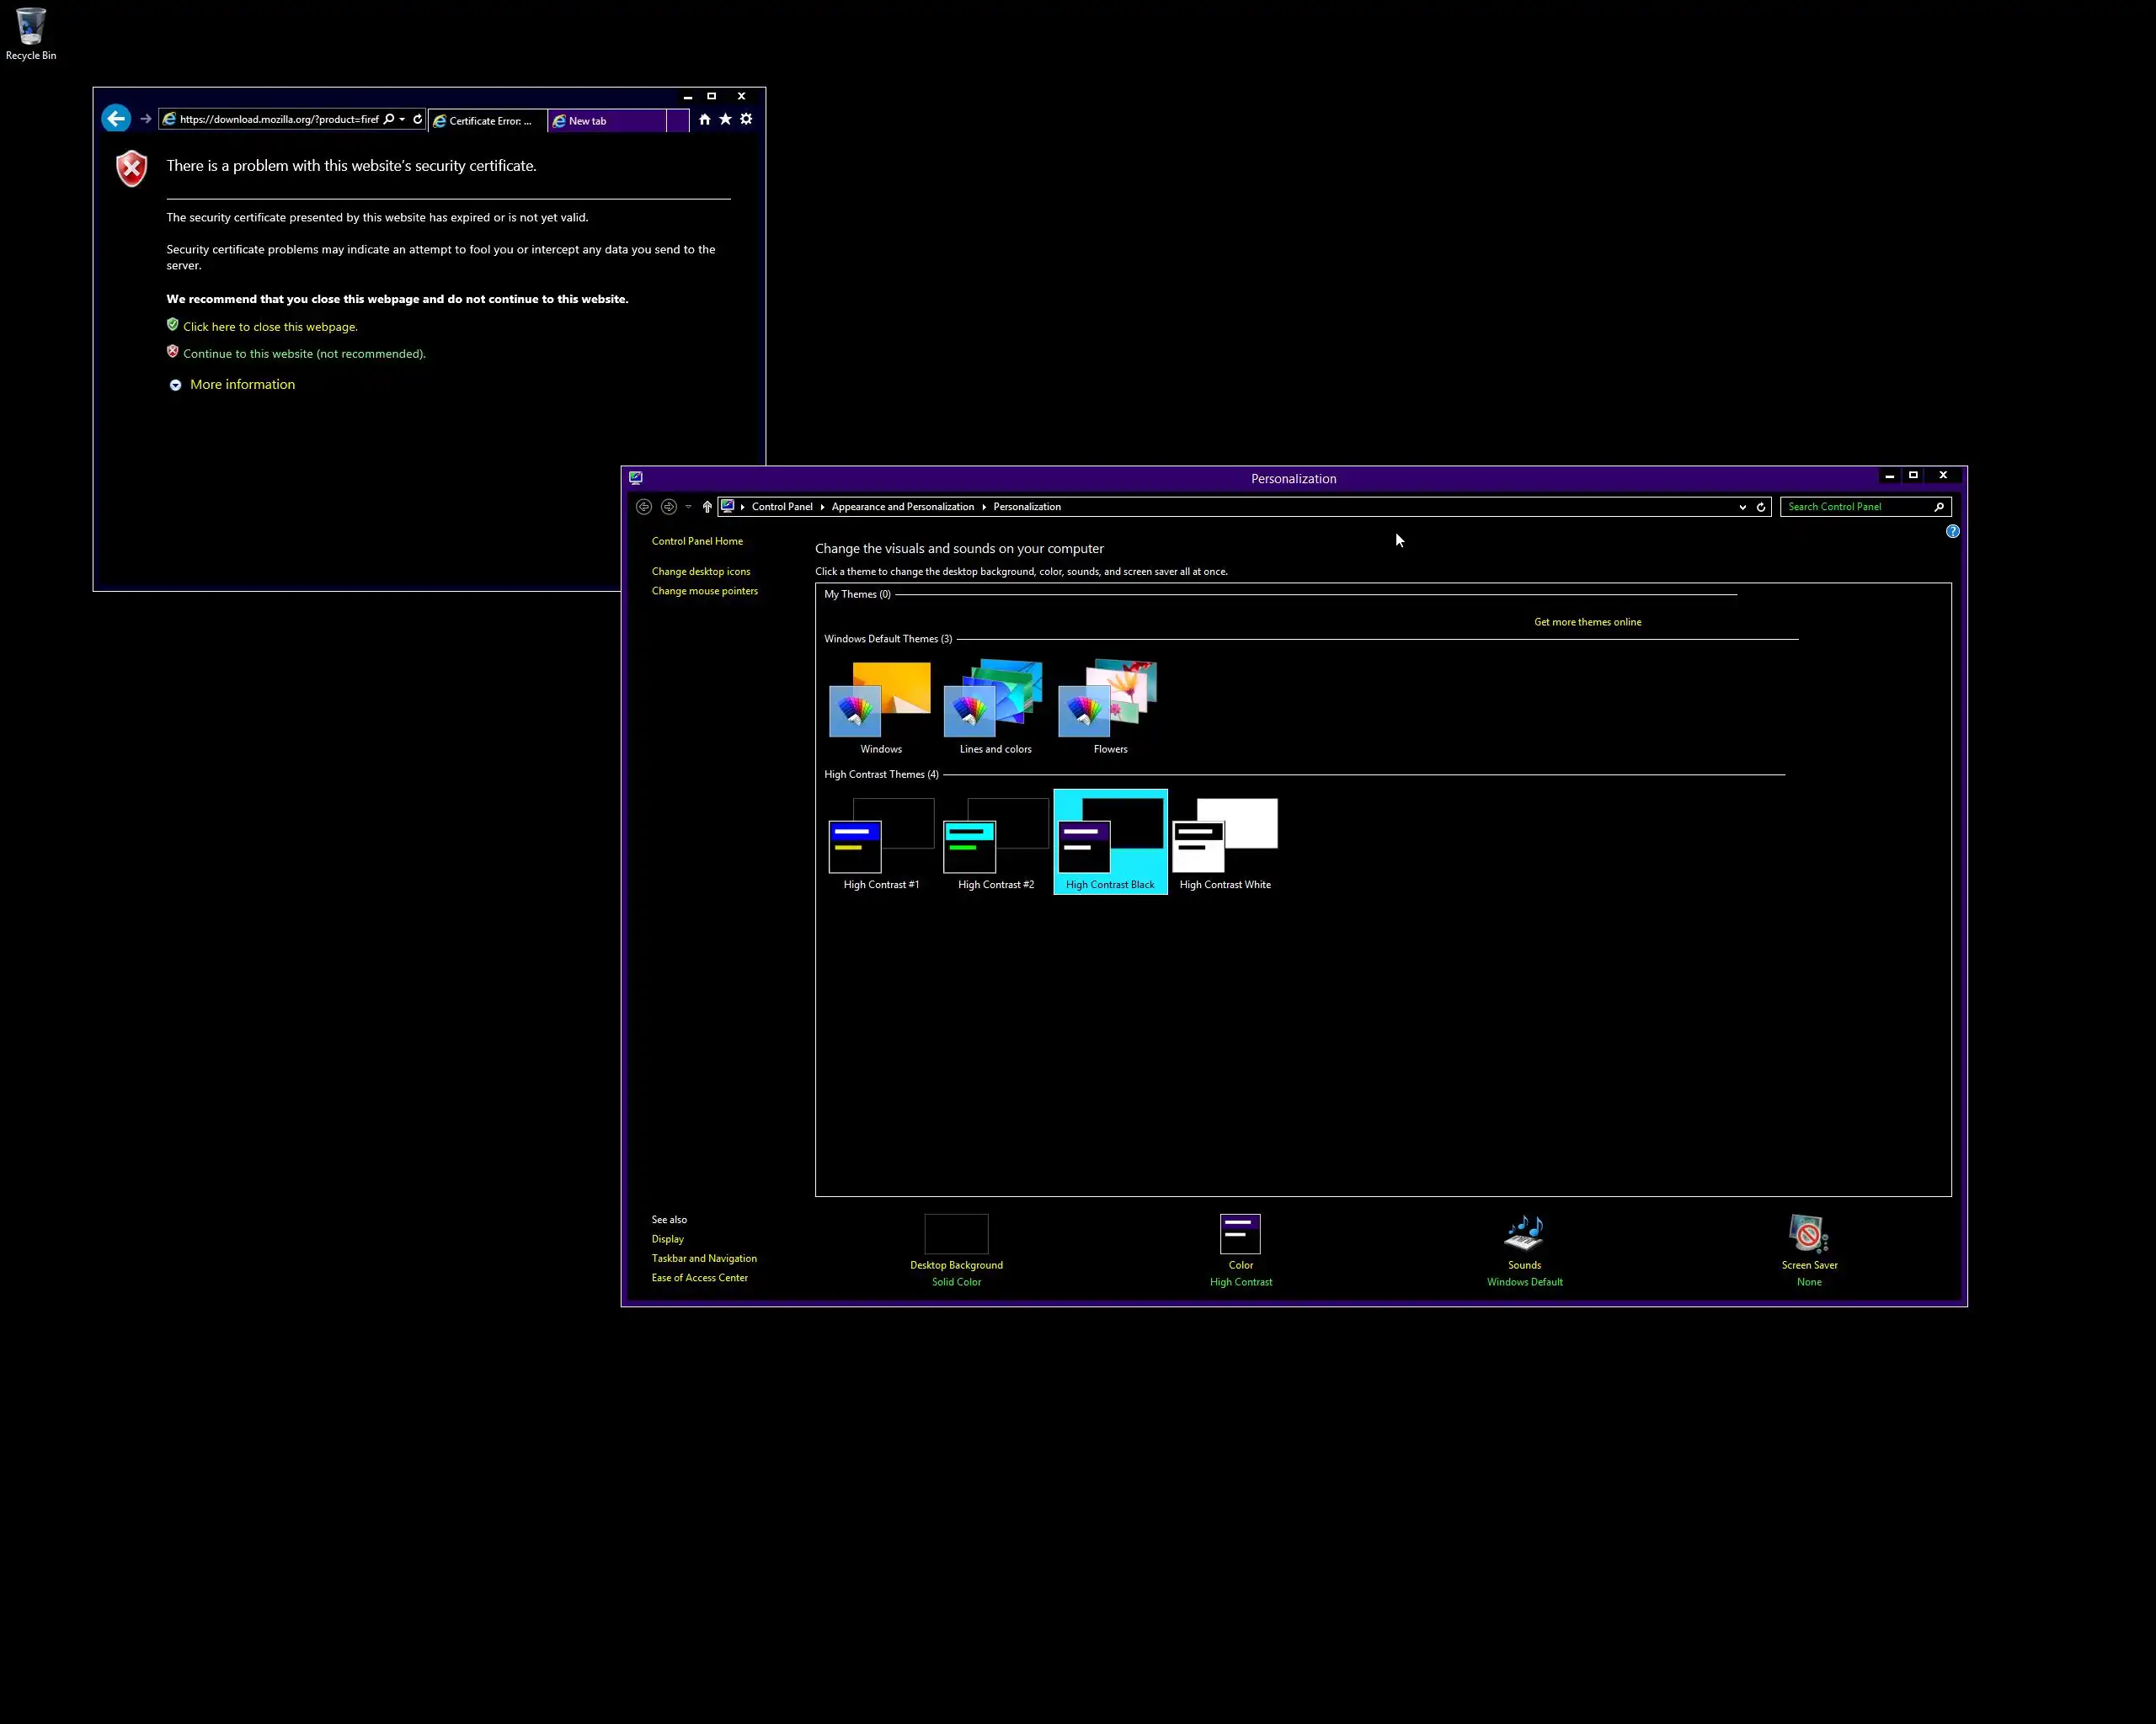Go up one level in Control Panel

click(707, 507)
